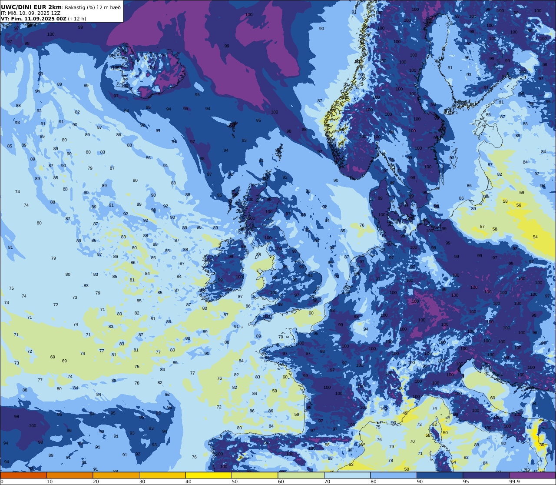Screen dimensions: 556x485
Task: Click the '(+12 h)' forecast offset text
Action: pos(77,19)
